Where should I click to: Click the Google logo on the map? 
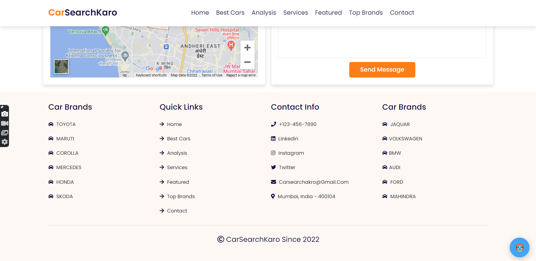(154, 68)
